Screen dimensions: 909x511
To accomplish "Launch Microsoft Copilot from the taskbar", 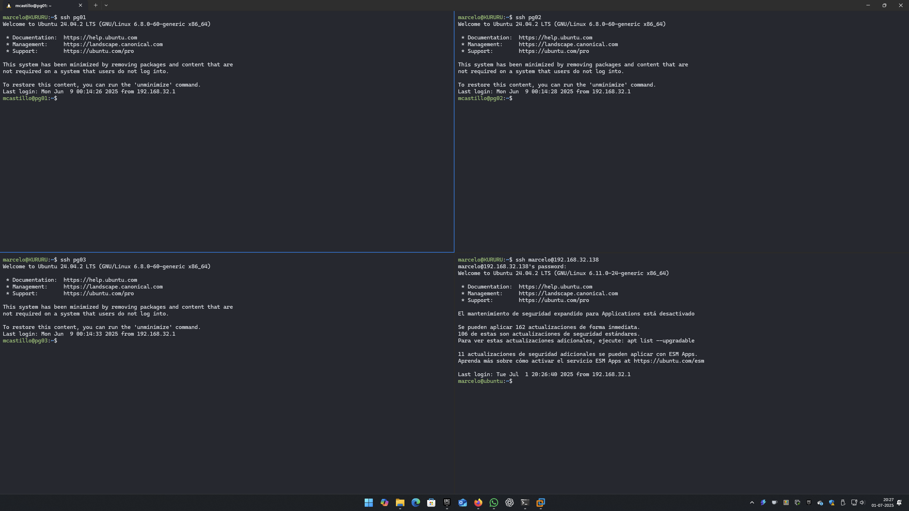I will (x=384, y=502).
